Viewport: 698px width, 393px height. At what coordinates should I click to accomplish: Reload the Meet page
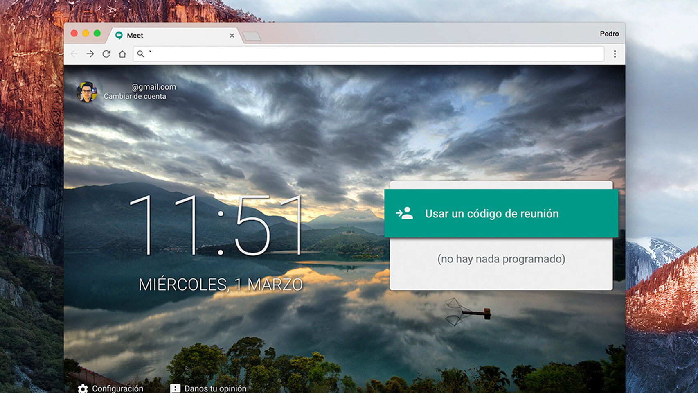tap(106, 54)
